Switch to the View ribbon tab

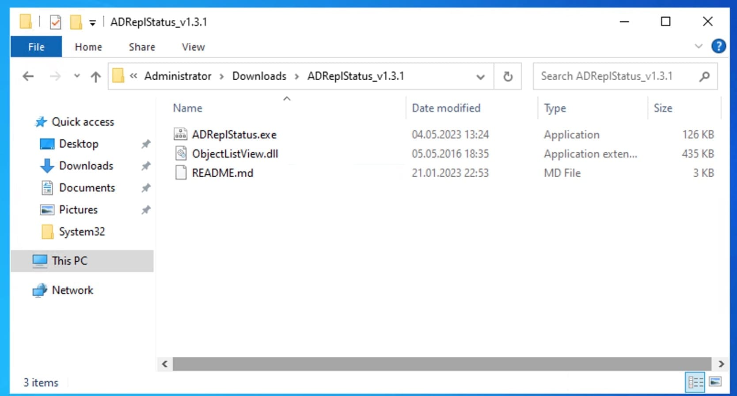193,47
